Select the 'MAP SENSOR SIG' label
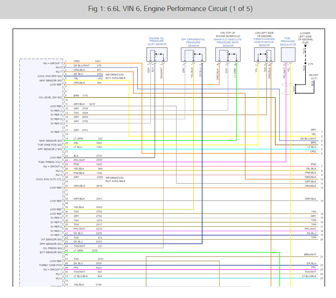 pos(51,141)
